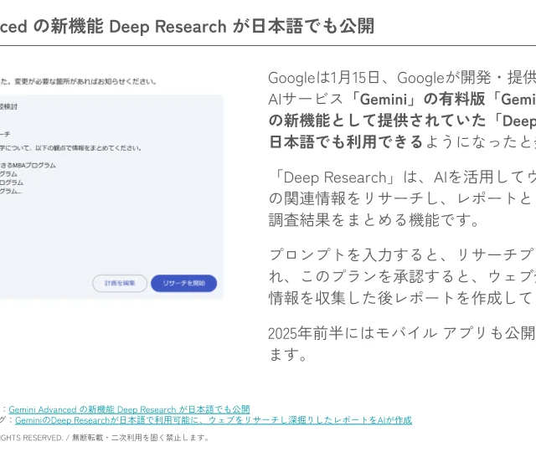Select the ログラム line in the plan list
This screenshot has height=452, width=536.
pyautogui.click(x=12, y=182)
